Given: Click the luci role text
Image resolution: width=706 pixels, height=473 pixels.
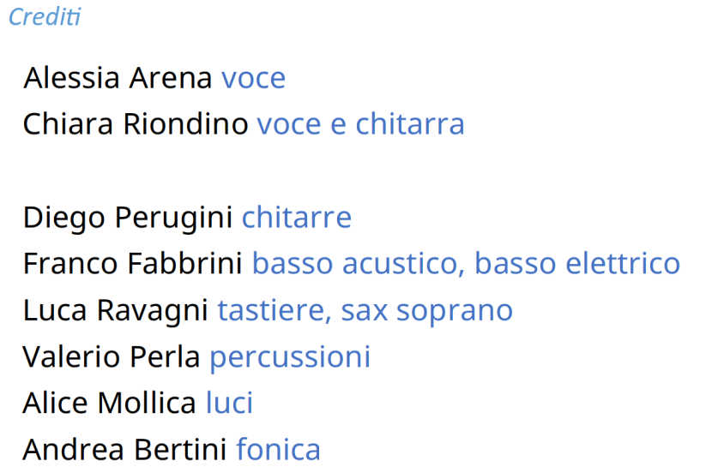Looking at the screenshot, I should point(229,403).
